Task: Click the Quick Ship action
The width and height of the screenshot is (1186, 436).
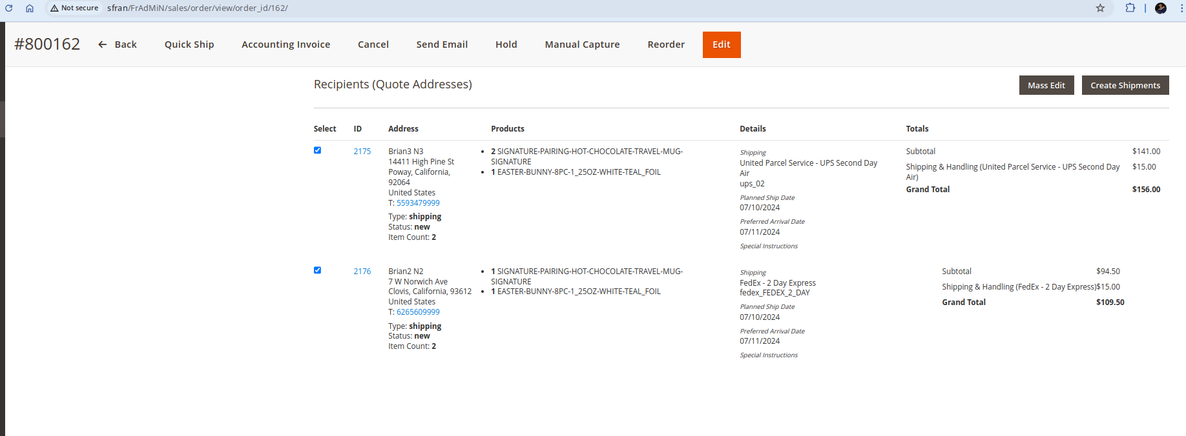Action: [189, 45]
